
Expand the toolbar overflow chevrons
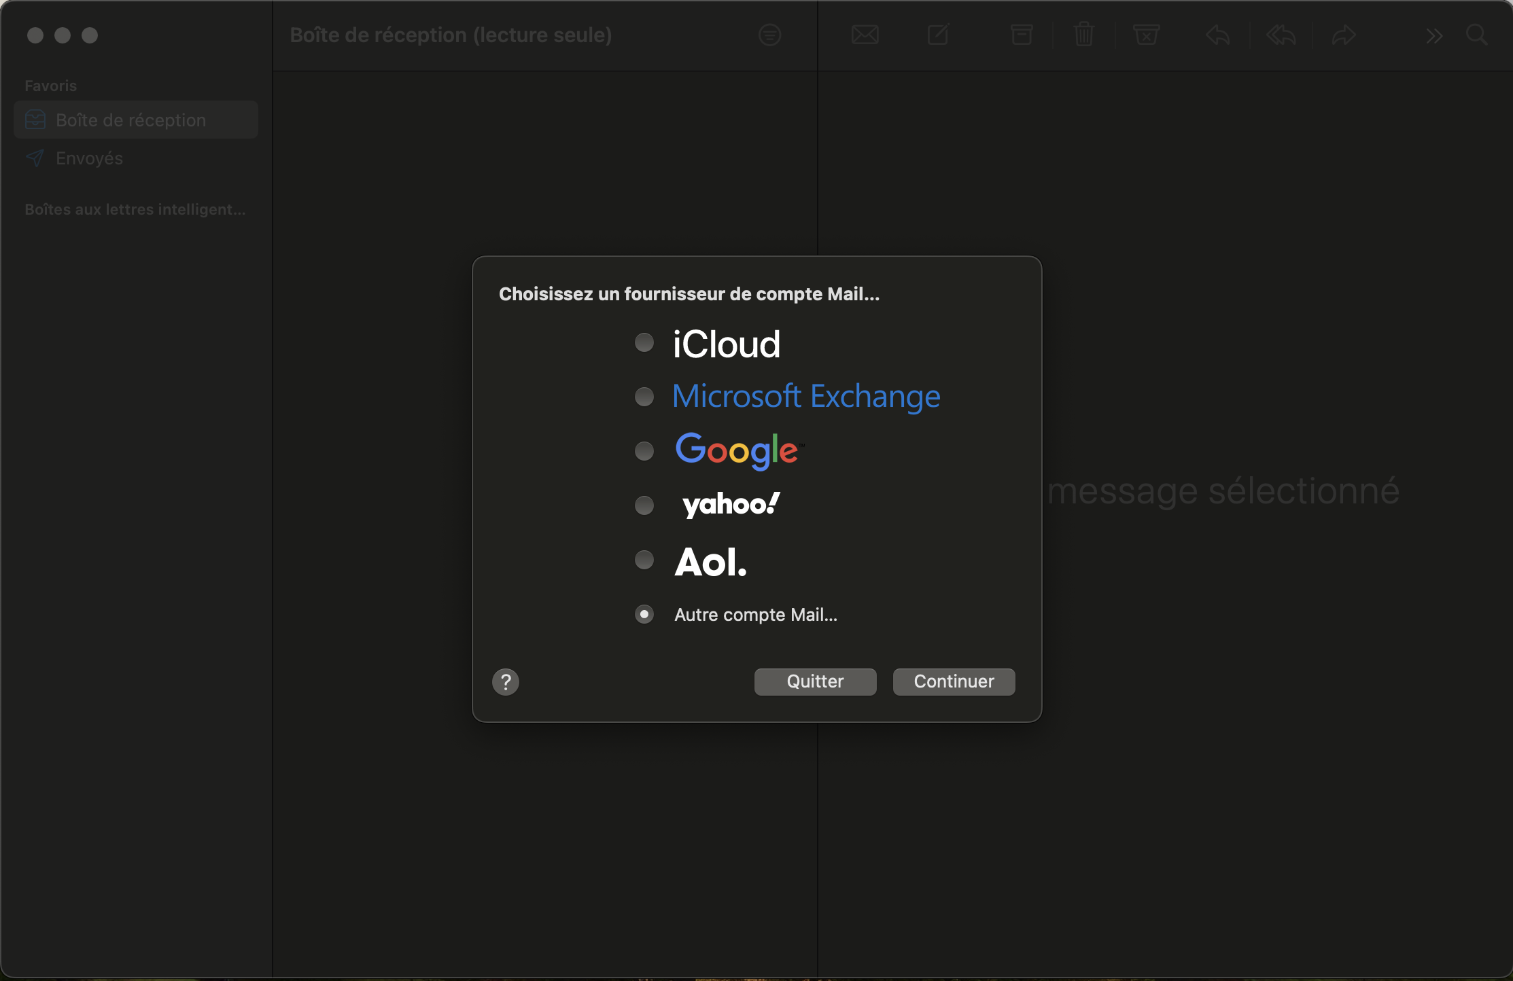(x=1434, y=36)
